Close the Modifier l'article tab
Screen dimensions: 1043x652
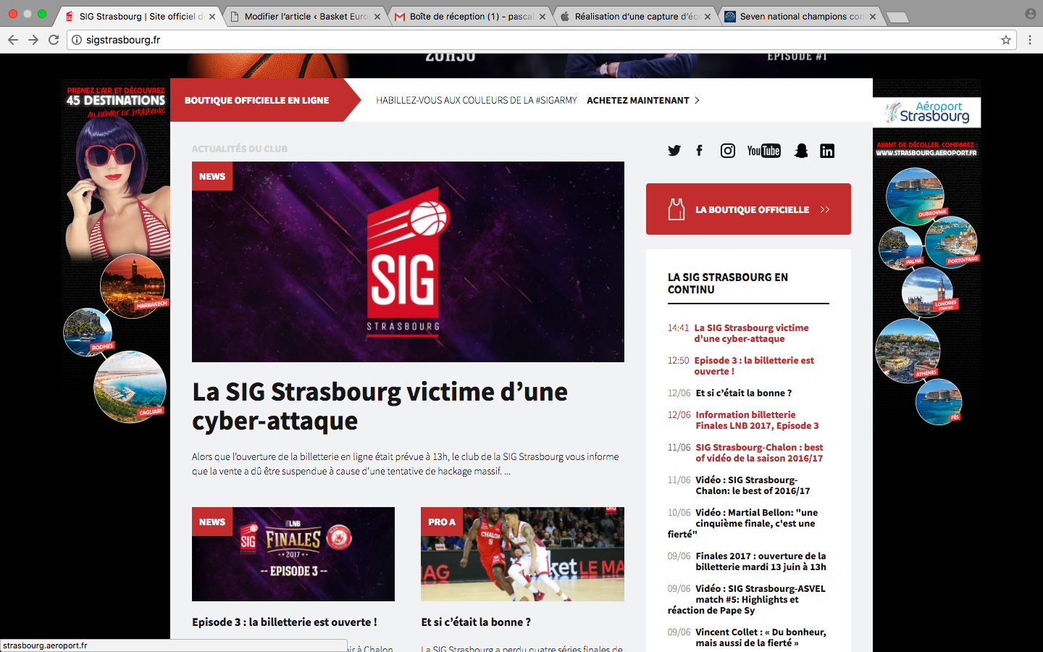377,16
